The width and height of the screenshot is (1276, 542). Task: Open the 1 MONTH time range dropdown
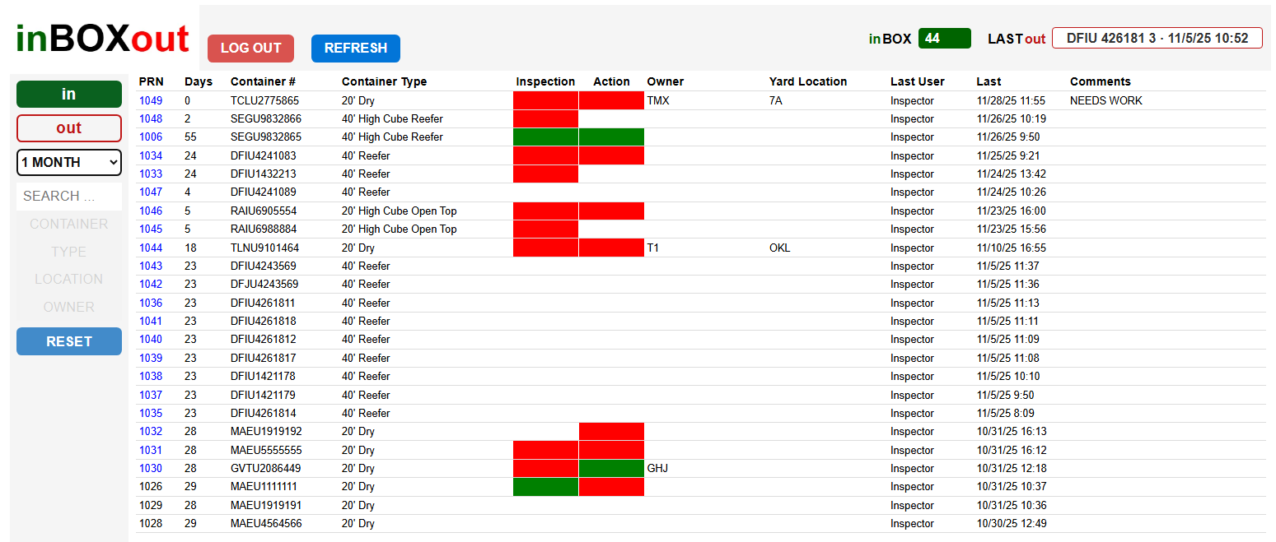coord(69,162)
